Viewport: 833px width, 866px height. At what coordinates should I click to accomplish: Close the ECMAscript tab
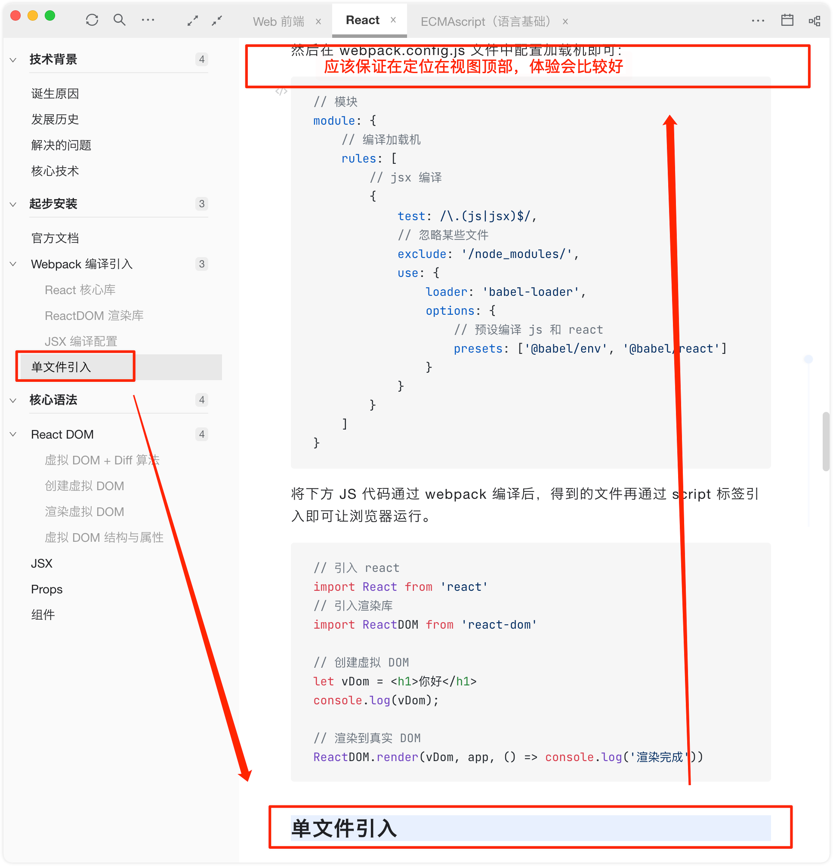click(x=565, y=21)
